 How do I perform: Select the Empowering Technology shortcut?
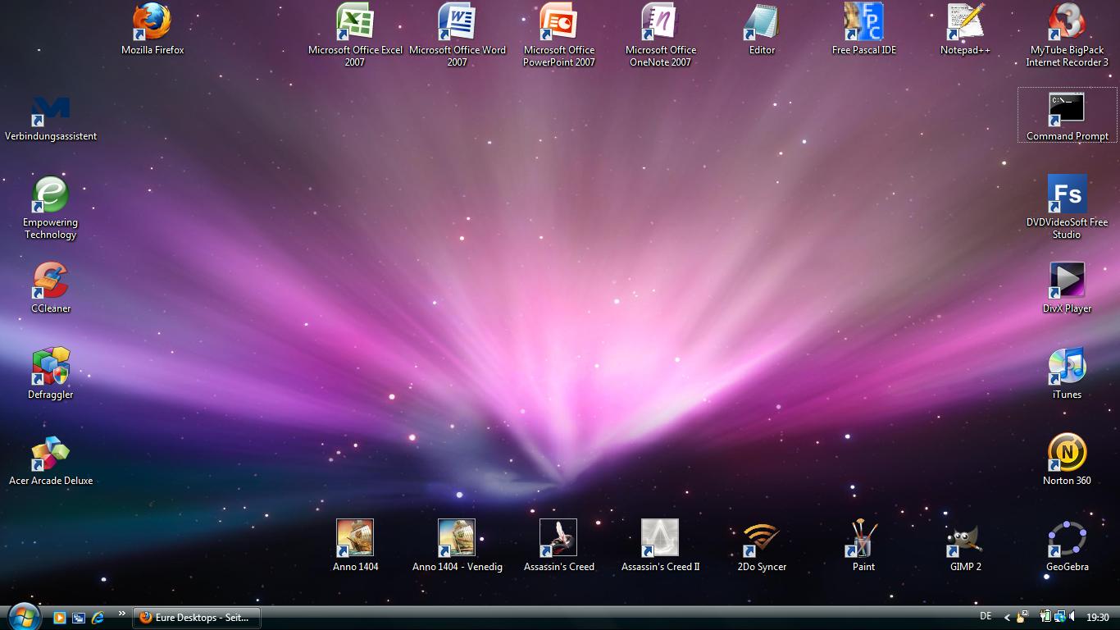click(51, 207)
